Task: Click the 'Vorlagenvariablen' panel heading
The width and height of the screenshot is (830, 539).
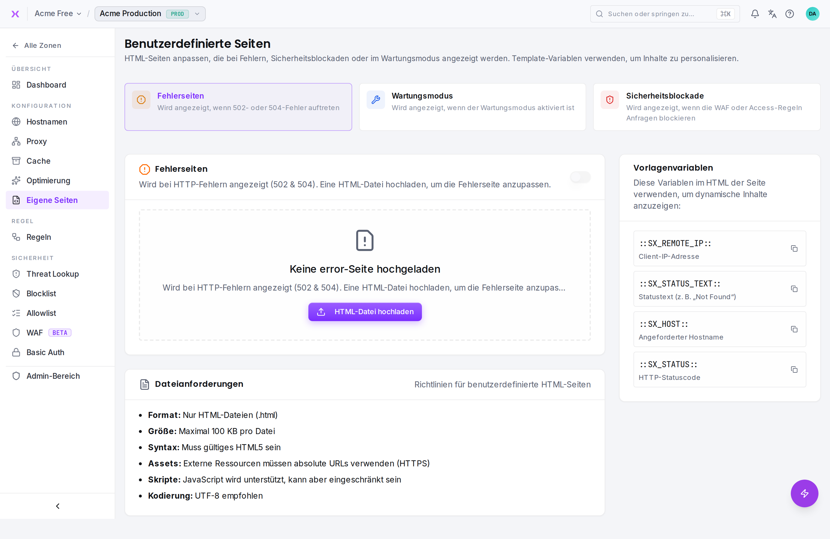Action: coord(673,168)
